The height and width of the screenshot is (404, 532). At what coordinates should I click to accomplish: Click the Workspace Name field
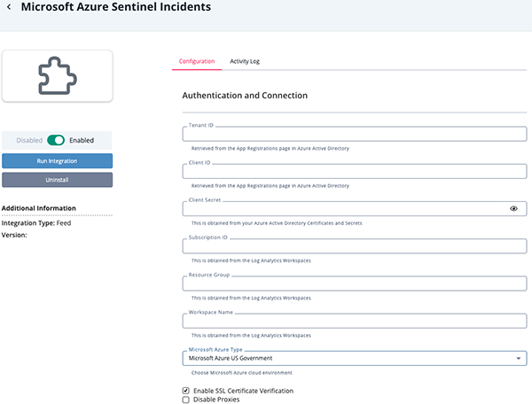pyautogui.click(x=355, y=321)
